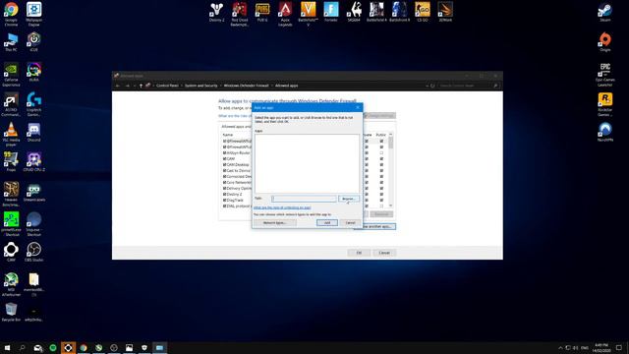Toggle the CAM Desktop name checkbox
Viewport: 629px width, 354px height.
click(x=225, y=164)
